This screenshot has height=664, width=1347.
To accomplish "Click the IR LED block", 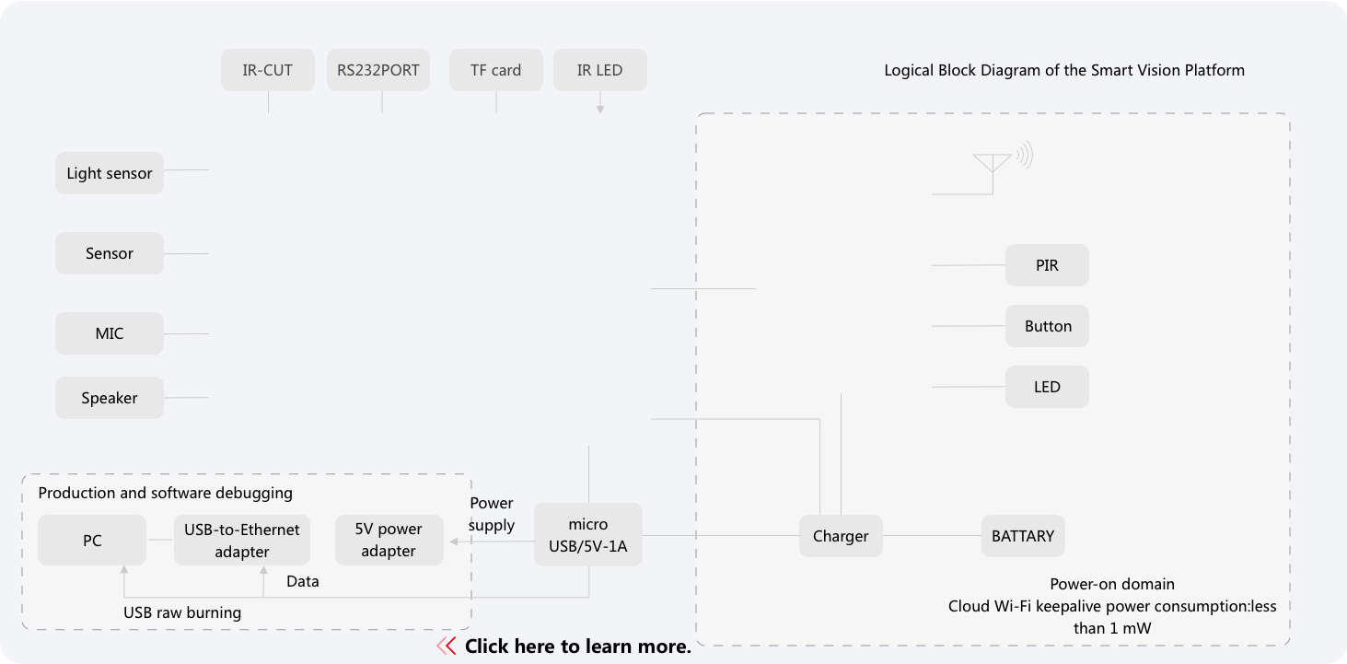I will pos(599,70).
